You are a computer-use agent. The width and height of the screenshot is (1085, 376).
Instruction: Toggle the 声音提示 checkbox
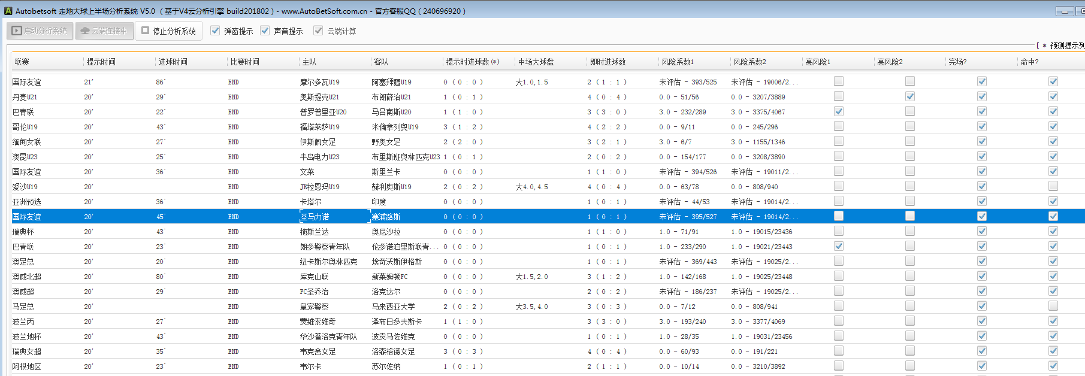(265, 31)
